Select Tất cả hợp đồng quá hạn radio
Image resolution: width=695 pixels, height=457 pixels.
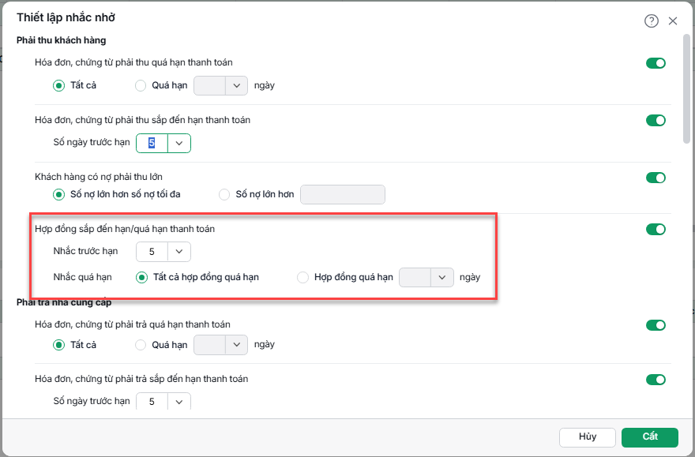coord(142,278)
